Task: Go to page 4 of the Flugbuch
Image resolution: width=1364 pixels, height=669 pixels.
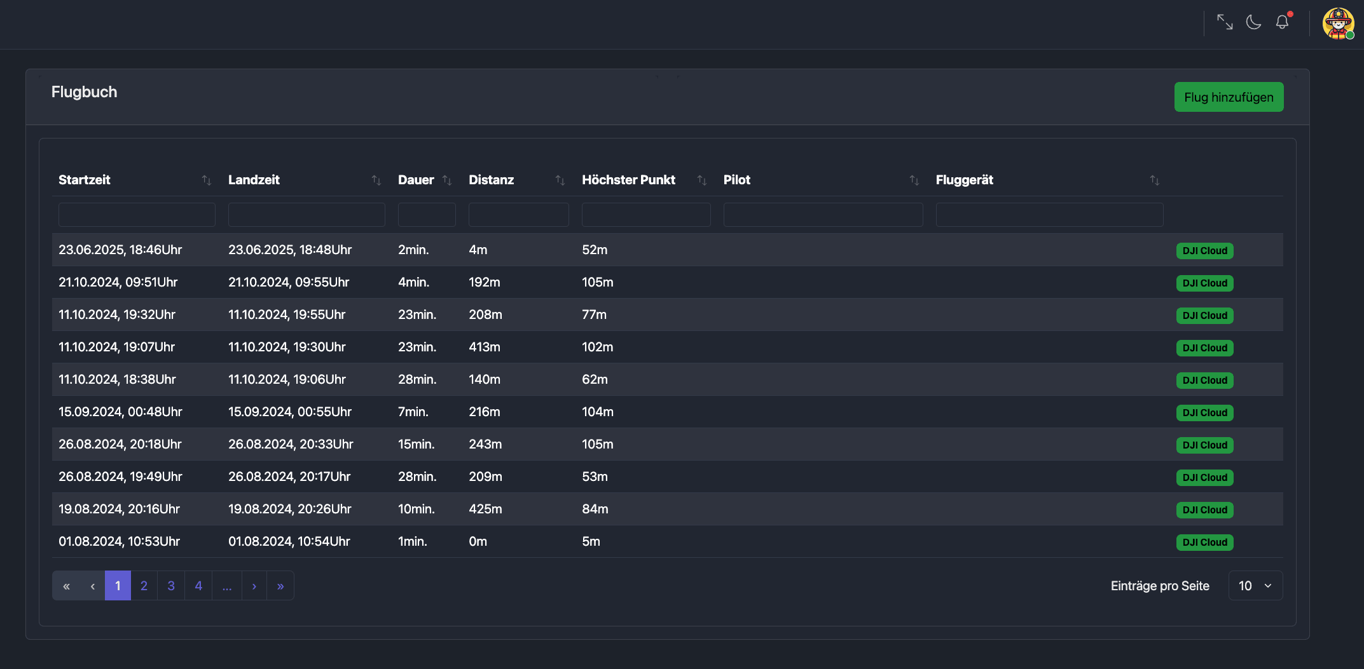Action: click(x=198, y=586)
